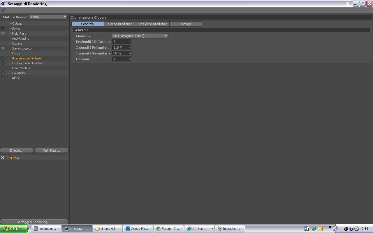Click the target icon beside Nuovo preset
The image size is (373, 233).
point(3,158)
